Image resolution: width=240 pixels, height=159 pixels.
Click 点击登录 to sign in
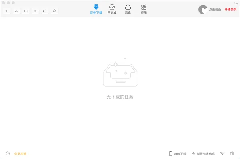pyautogui.click(x=215, y=10)
